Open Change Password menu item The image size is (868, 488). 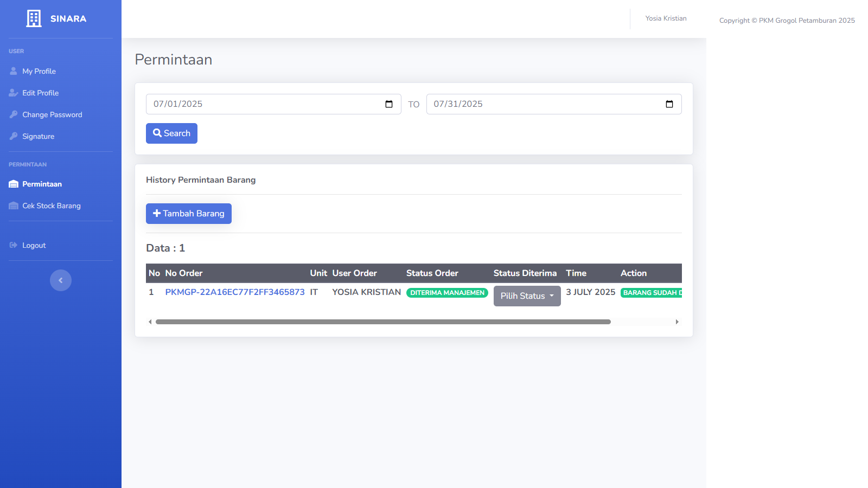click(52, 114)
